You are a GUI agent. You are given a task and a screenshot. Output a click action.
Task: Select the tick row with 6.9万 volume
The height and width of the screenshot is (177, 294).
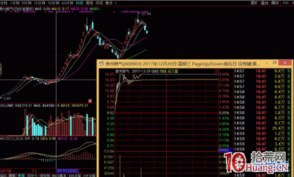click(x=262, y=97)
